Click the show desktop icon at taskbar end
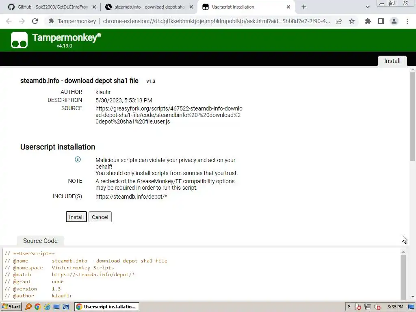Viewport: 416px width, 312px height. click(411, 307)
